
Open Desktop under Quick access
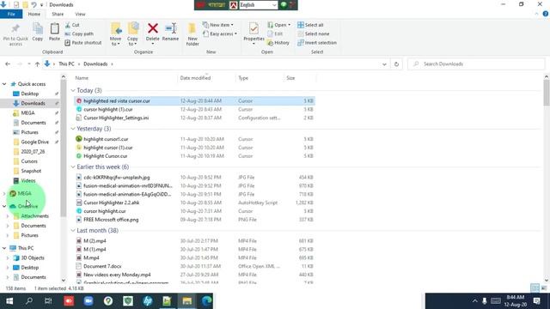30,94
